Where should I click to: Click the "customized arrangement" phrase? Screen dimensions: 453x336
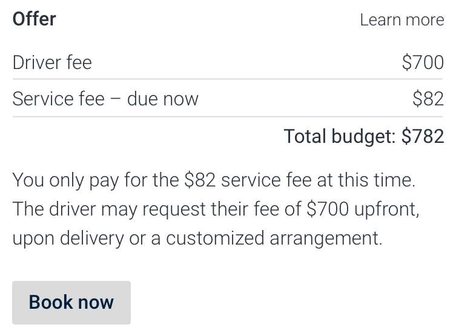pos(274,239)
